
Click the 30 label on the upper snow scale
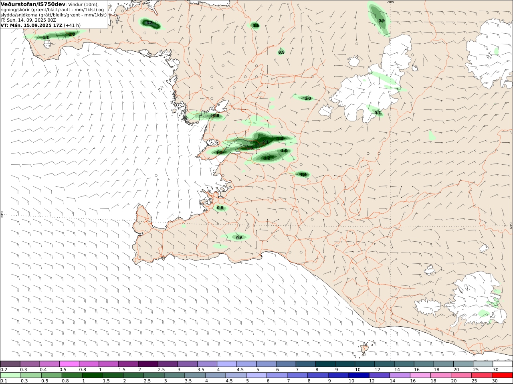[495, 370]
